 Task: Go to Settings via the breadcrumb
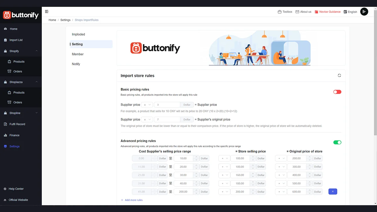click(65, 20)
